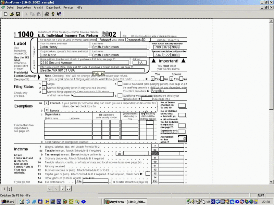
Task: Click the city field Seattle, WA 98121 USA
Action: pos(92,70)
